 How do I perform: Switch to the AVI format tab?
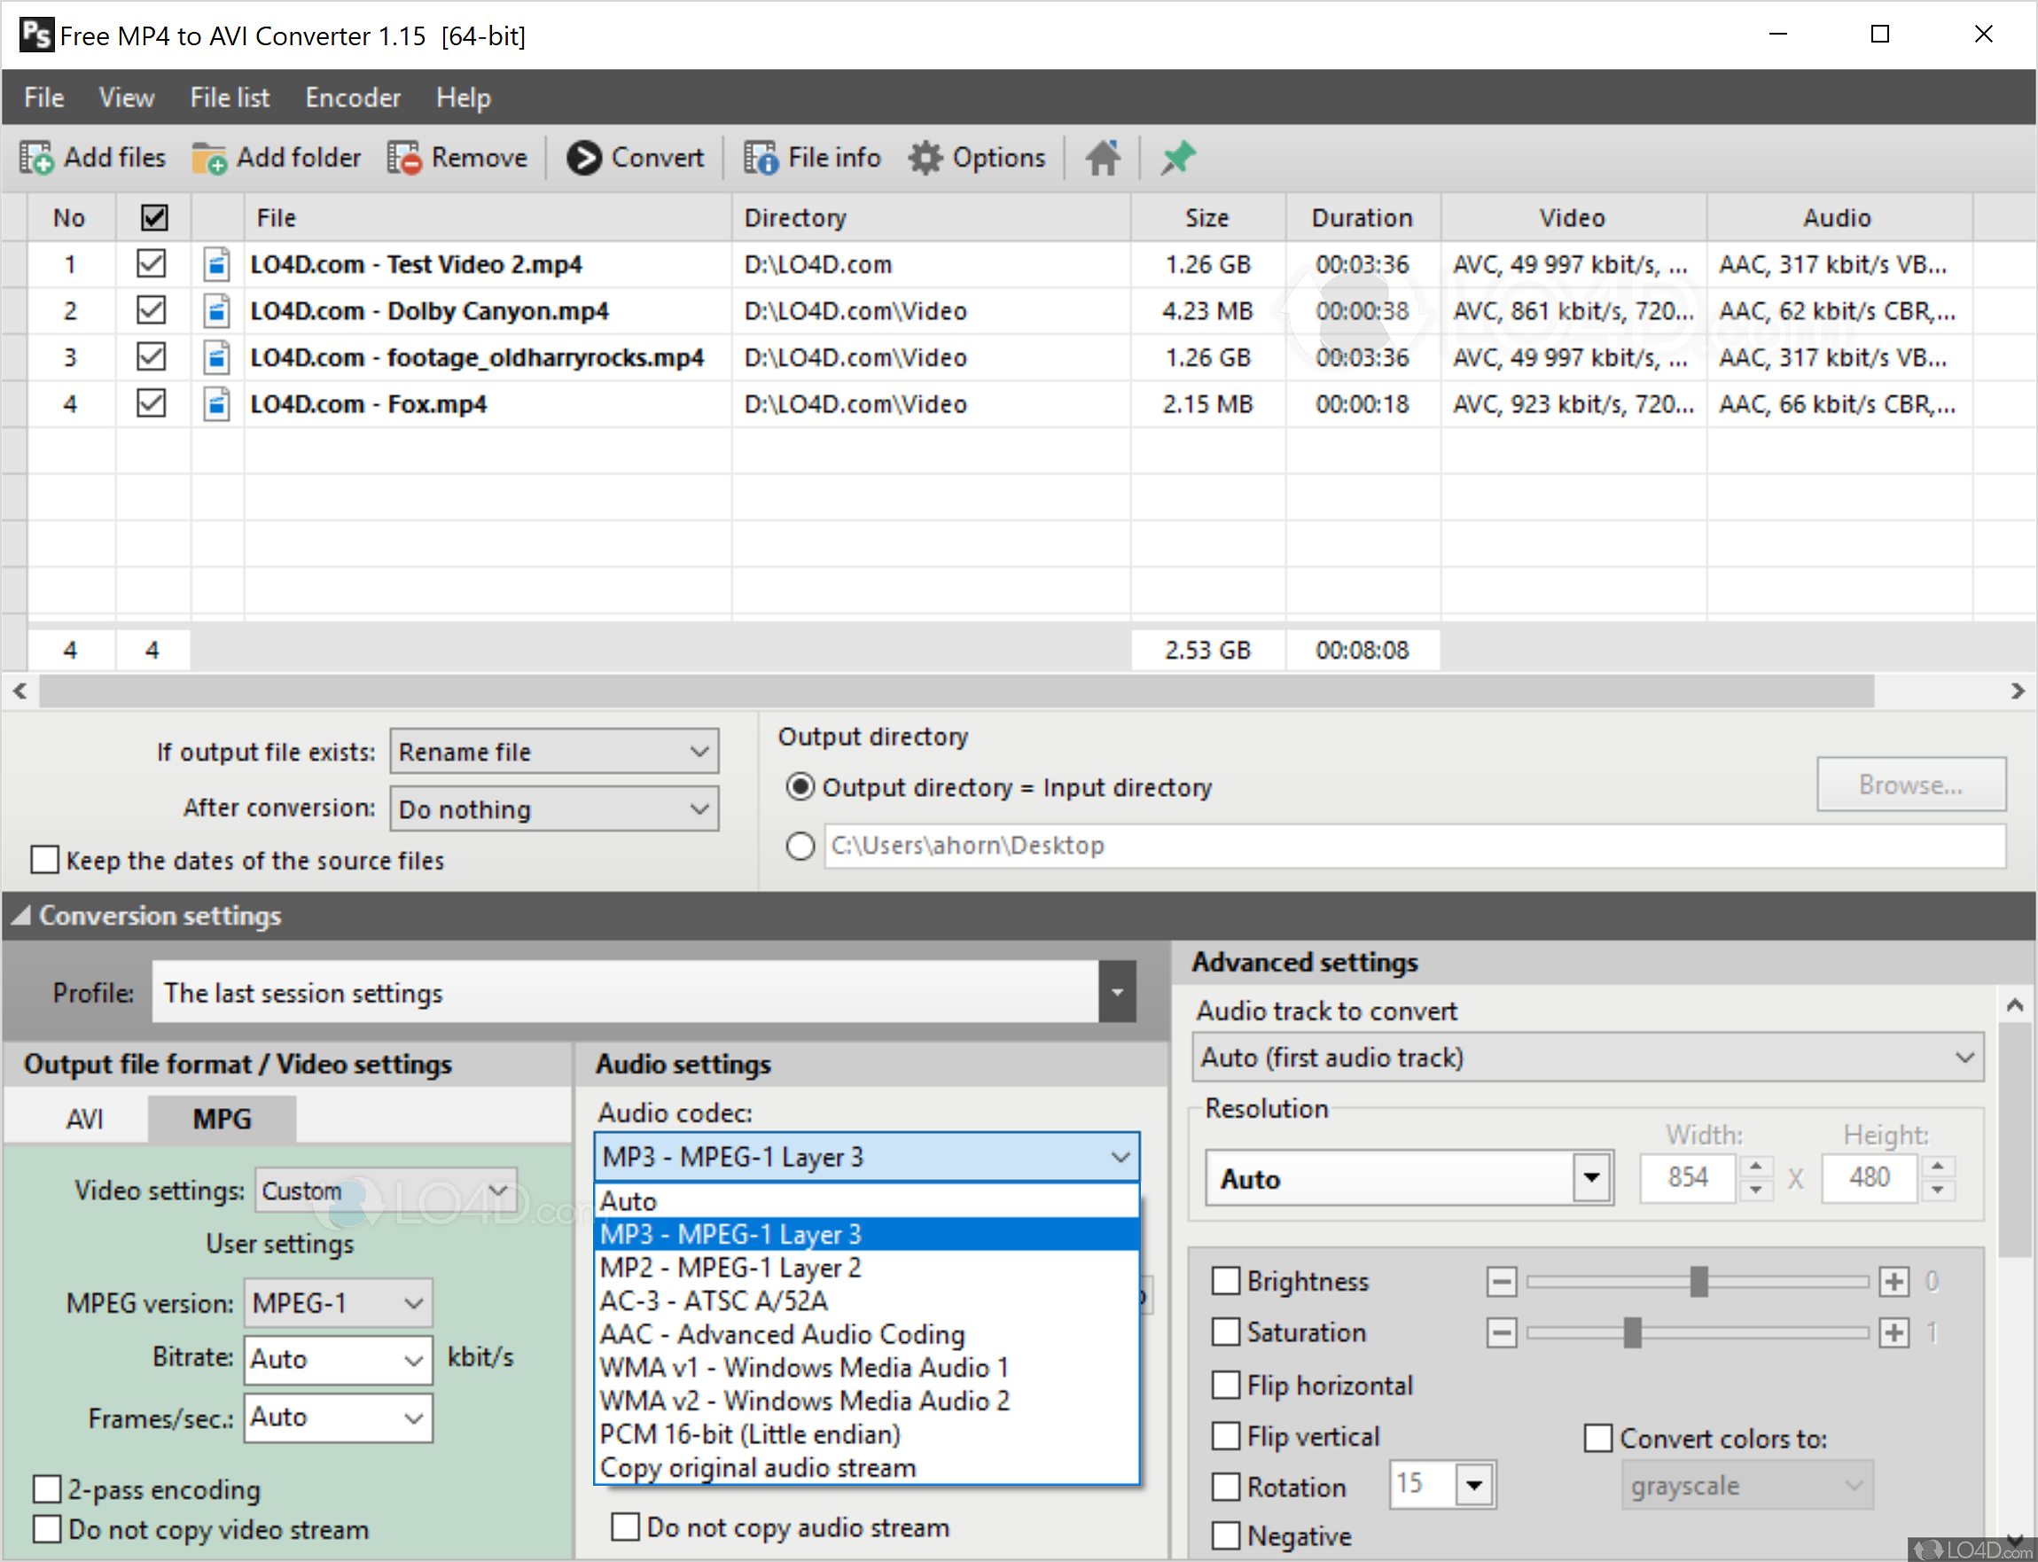tap(83, 1119)
